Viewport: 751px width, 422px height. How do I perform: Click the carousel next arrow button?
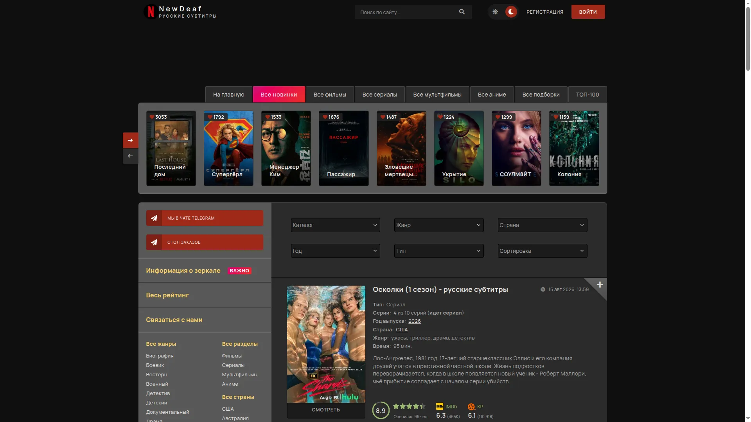[x=130, y=140]
